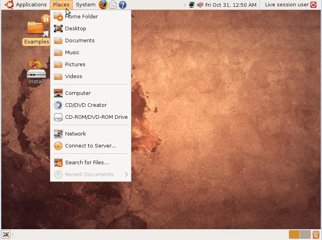Click the muted volume speaker icon
This screenshot has width=322, height=240.
[200, 5]
